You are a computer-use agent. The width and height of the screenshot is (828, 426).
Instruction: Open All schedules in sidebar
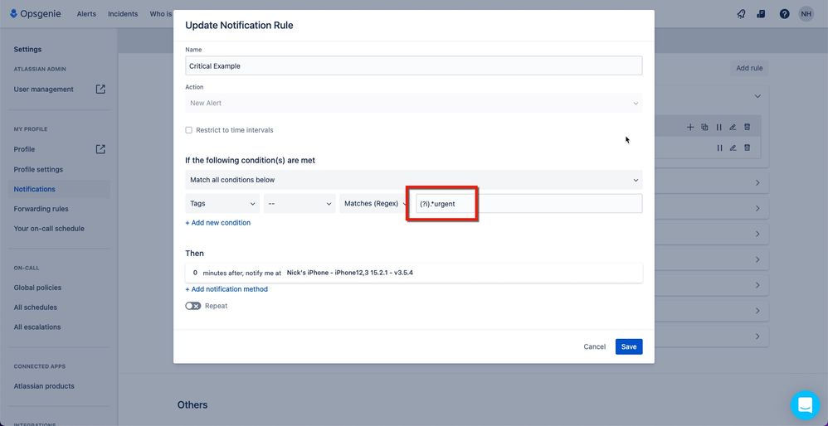(x=36, y=307)
